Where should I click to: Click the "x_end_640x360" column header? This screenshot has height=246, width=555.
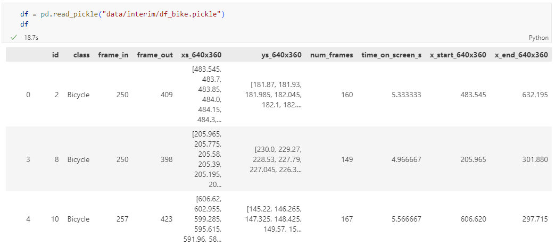(521, 55)
